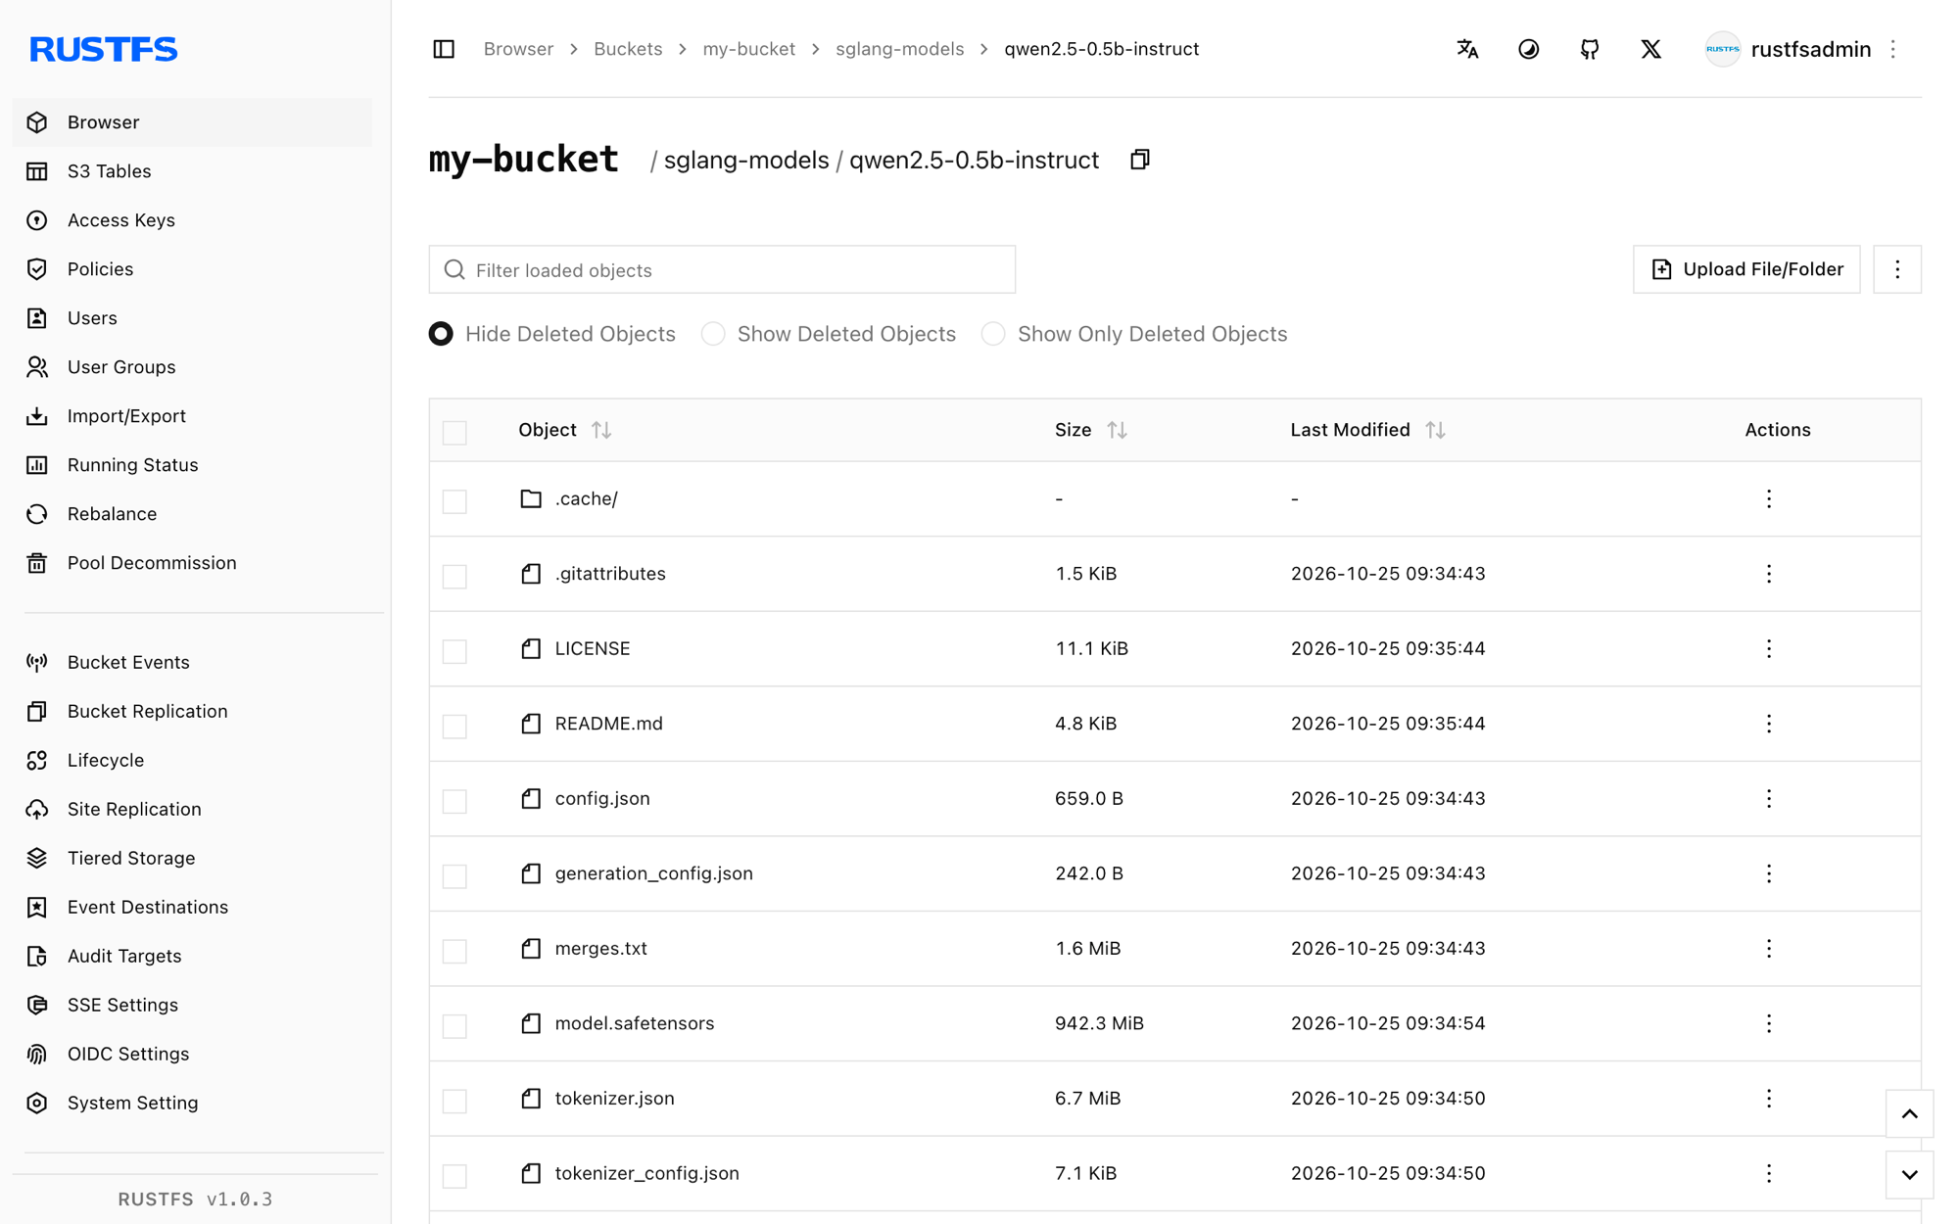Open Policies in sidebar
This screenshot has width=1959, height=1224.
click(192, 269)
